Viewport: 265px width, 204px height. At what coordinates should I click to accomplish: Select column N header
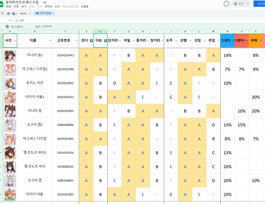point(228,31)
